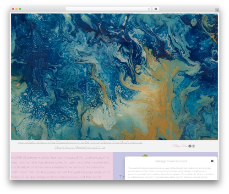Open Char's Insights menu link
Screen dimensions: 229x194
click(131, 142)
